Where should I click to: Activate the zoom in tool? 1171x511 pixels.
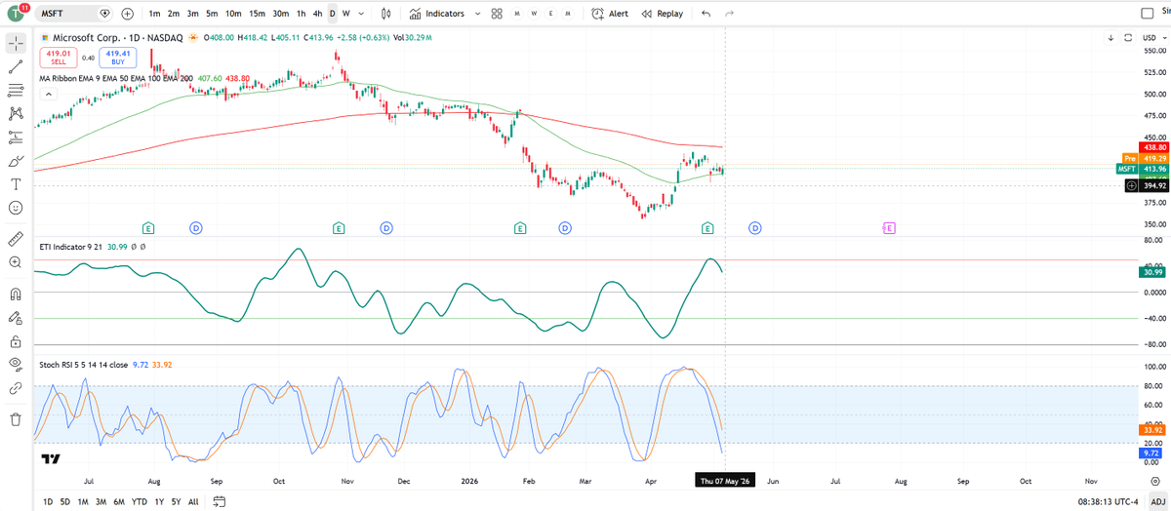(16, 262)
